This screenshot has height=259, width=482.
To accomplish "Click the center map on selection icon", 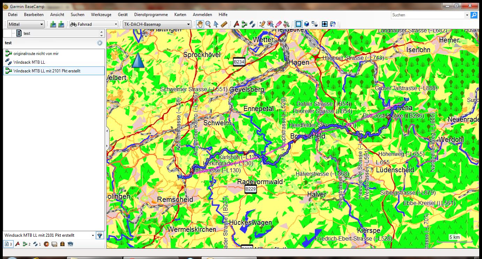I will 325,24.
